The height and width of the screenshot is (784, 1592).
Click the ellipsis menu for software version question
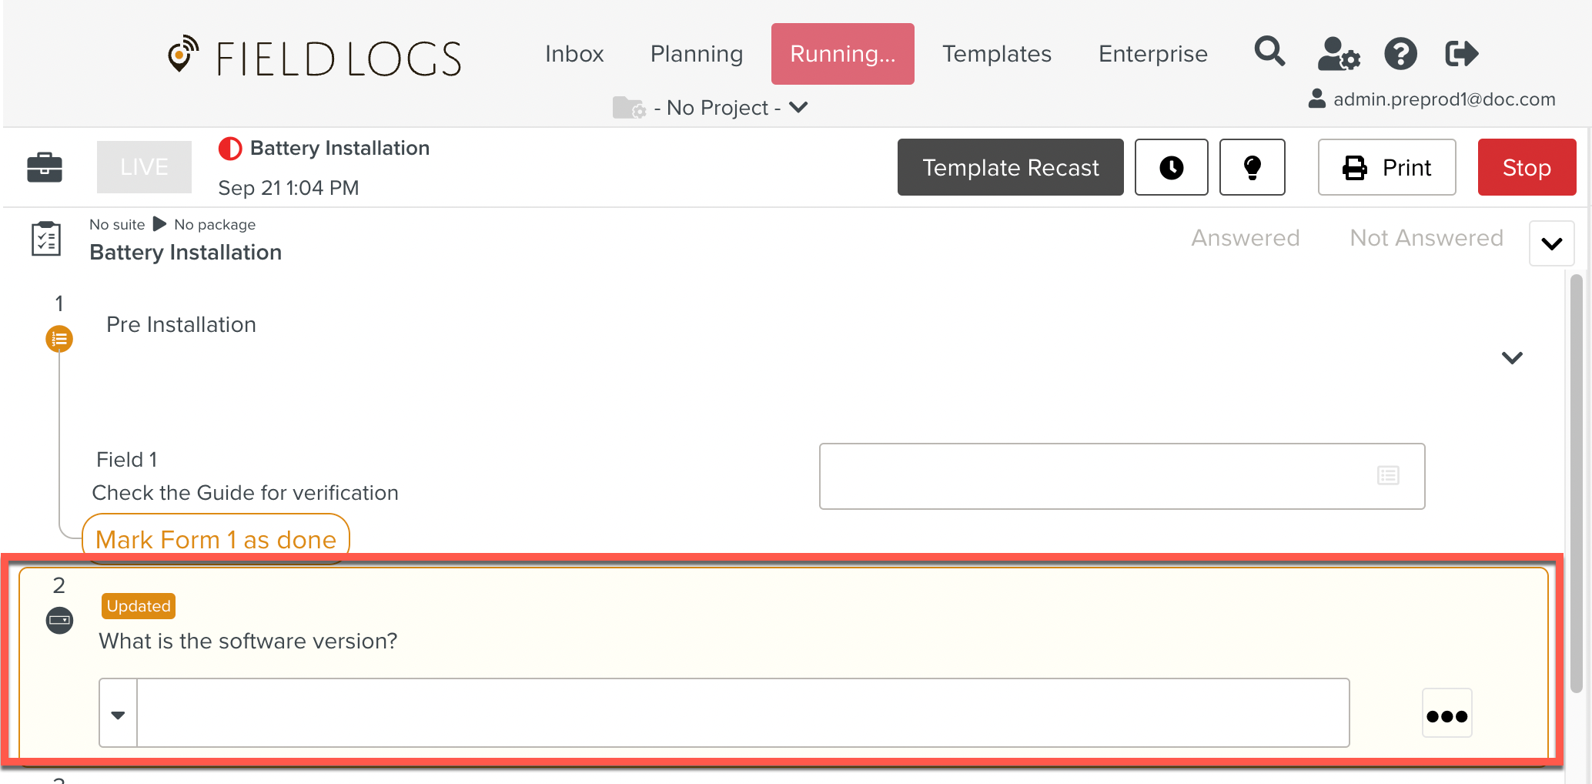coord(1447,714)
